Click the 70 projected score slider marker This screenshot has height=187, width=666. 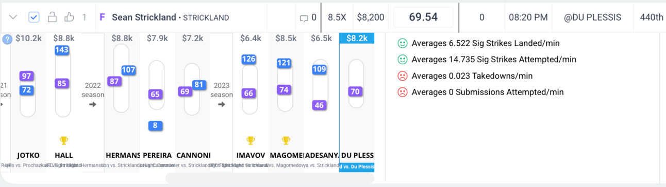(x=355, y=92)
